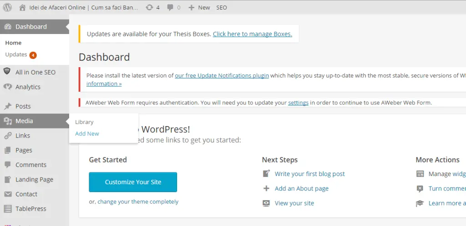Screen dimensions: 466x226
Task: Click the Pages icon in sidebar
Action: point(8,150)
